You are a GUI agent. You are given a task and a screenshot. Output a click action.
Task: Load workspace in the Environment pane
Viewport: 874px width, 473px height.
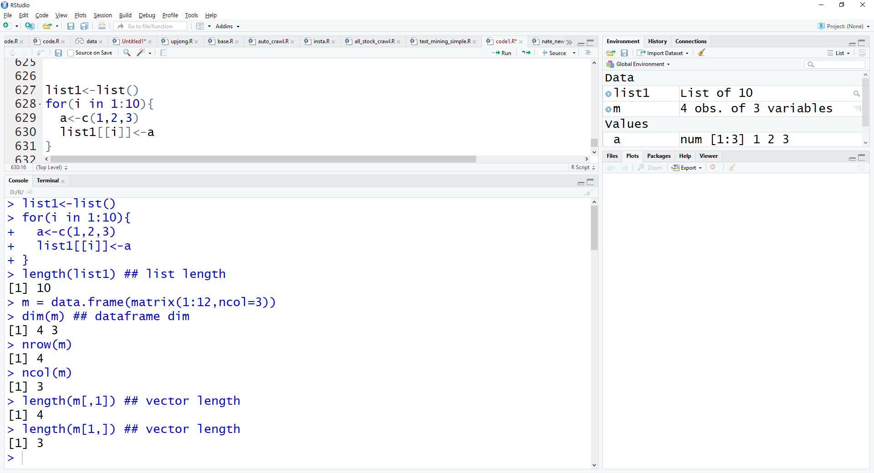click(611, 53)
